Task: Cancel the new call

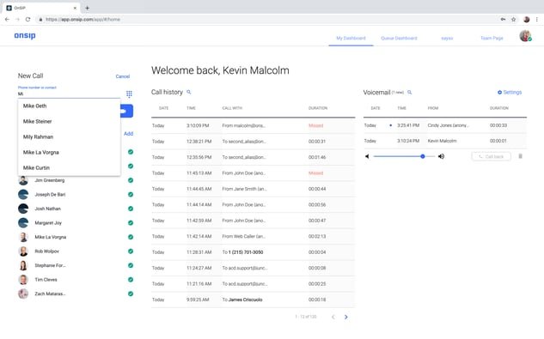Action: tap(123, 76)
